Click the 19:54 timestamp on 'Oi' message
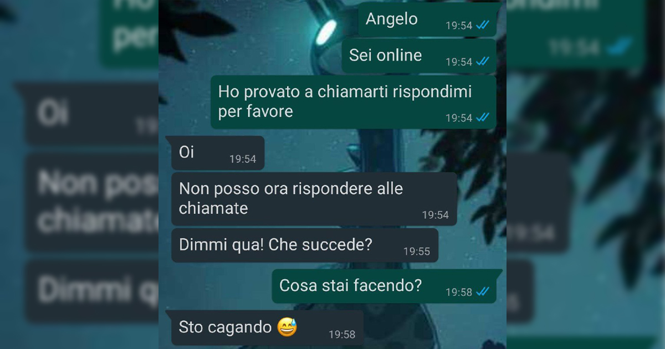The image size is (665, 349). (x=243, y=160)
